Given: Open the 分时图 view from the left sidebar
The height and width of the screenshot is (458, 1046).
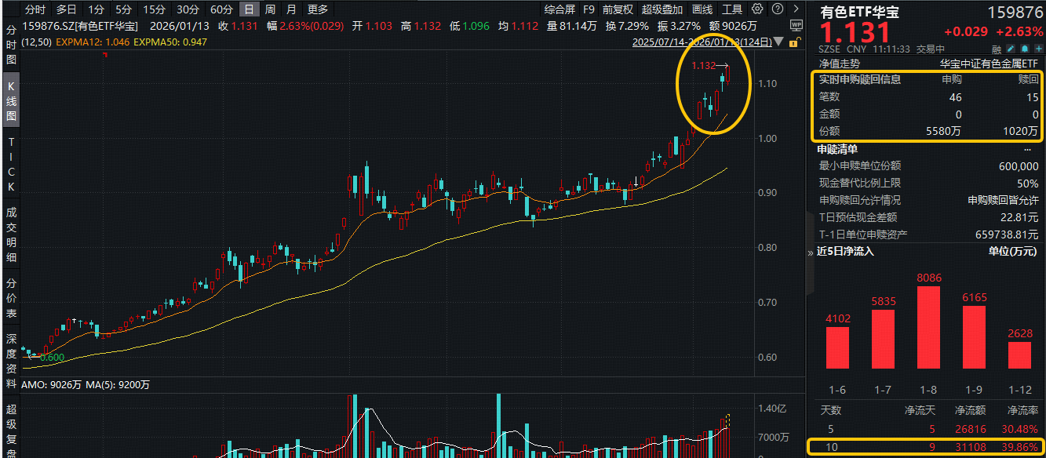Looking at the screenshot, I should [x=9, y=43].
